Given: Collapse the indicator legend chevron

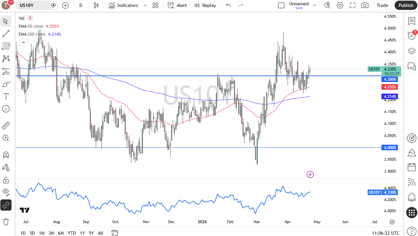Looking at the screenshot, I should tap(23, 42).
